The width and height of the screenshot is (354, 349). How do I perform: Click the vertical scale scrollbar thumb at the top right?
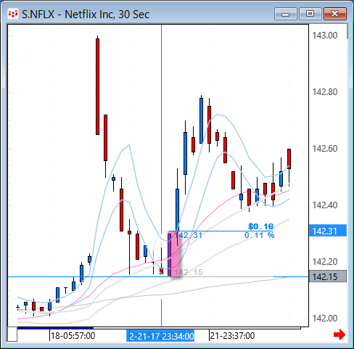coord(347,31)
